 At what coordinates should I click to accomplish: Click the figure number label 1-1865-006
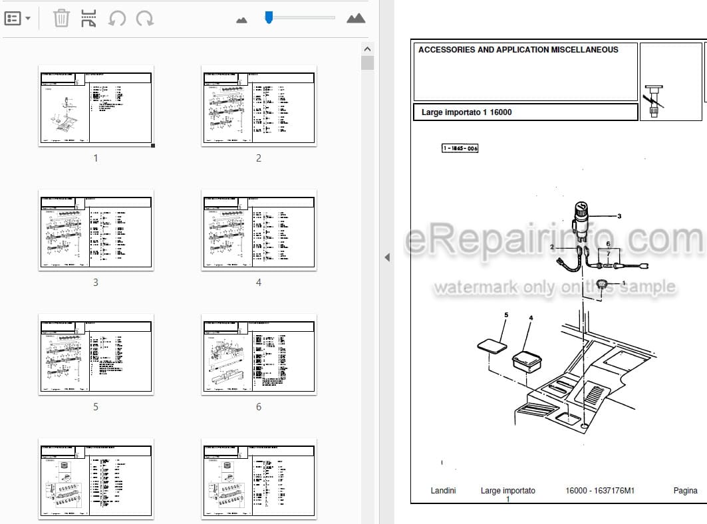point(460,148)
